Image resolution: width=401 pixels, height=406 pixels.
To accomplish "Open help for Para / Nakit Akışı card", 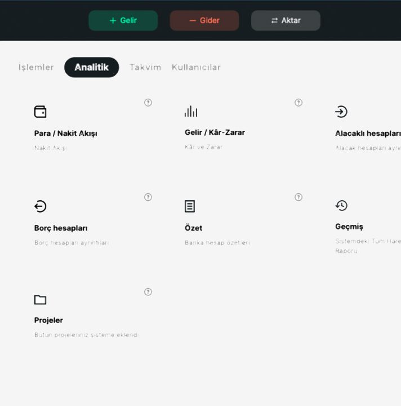I will pyautogui.click(x=148, y=103).
